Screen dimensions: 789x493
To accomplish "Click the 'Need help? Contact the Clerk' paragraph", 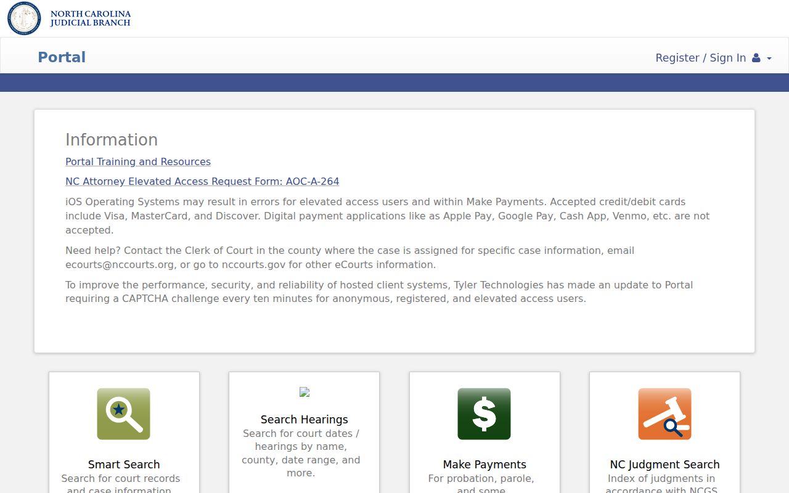I will point(350,258).
